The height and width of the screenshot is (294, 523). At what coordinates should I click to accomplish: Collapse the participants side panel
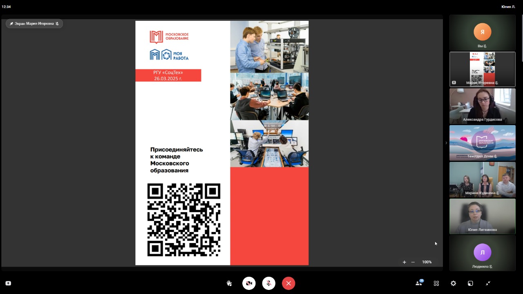coord(446,143)
